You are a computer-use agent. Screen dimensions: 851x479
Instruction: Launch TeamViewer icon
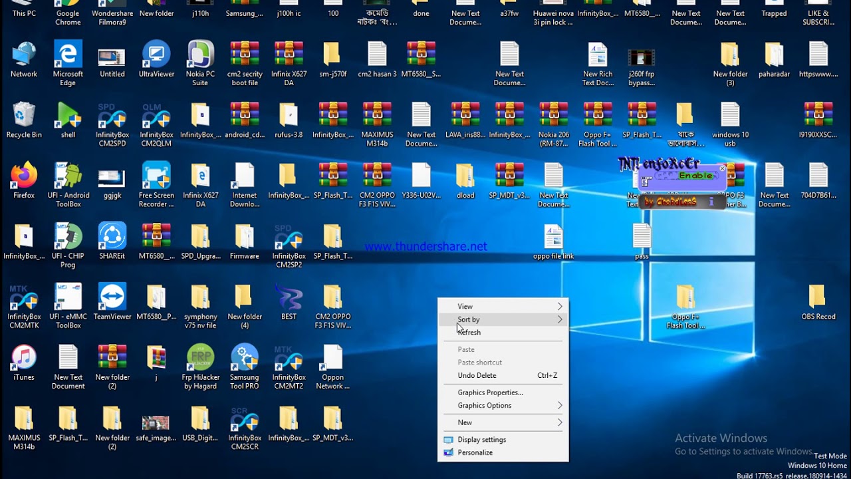(112, 297)
